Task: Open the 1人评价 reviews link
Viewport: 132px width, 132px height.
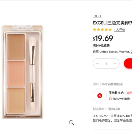Action: pyautogui.click(x=120, y=30)
